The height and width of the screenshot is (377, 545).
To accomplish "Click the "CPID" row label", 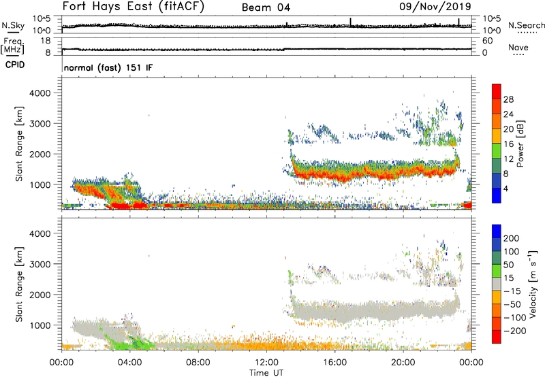I will point(15,65).
